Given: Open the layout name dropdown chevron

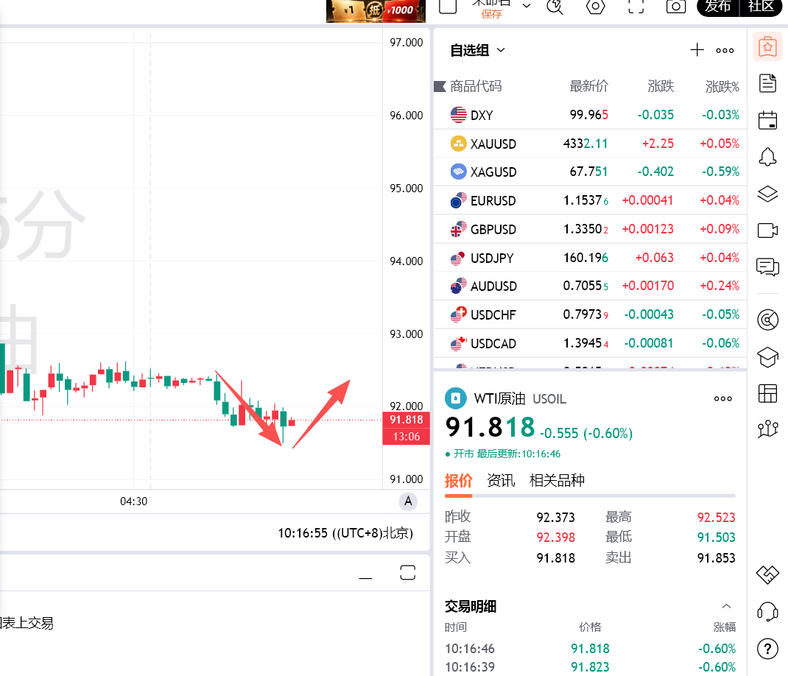Looking at the screenshot, I should point(526,6).
